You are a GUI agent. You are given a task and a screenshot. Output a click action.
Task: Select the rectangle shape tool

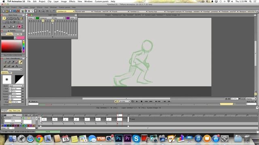pos(11,19)
